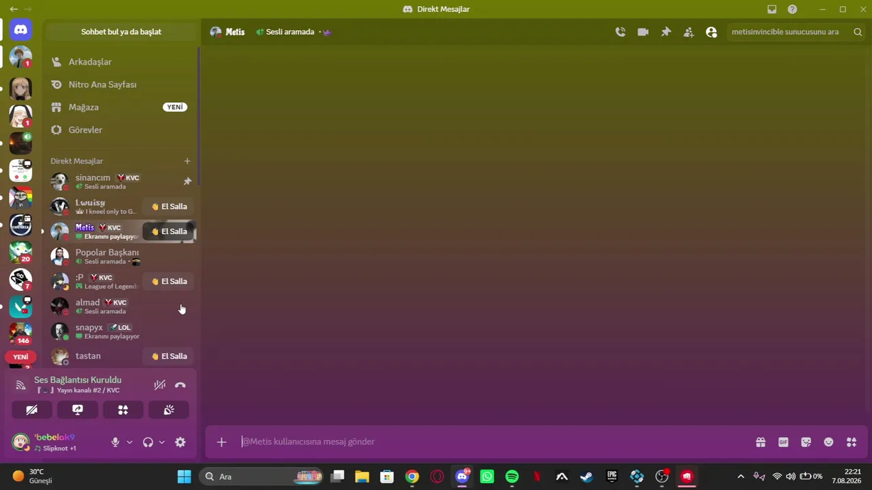Share your screen from voice panel
This screenshot has height=490, width=872.
78,410
